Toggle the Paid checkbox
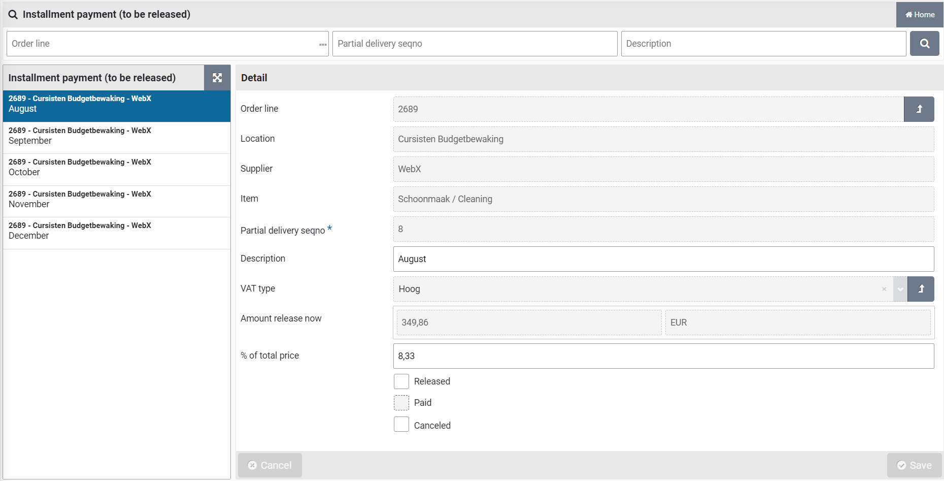 coord(401,403)
